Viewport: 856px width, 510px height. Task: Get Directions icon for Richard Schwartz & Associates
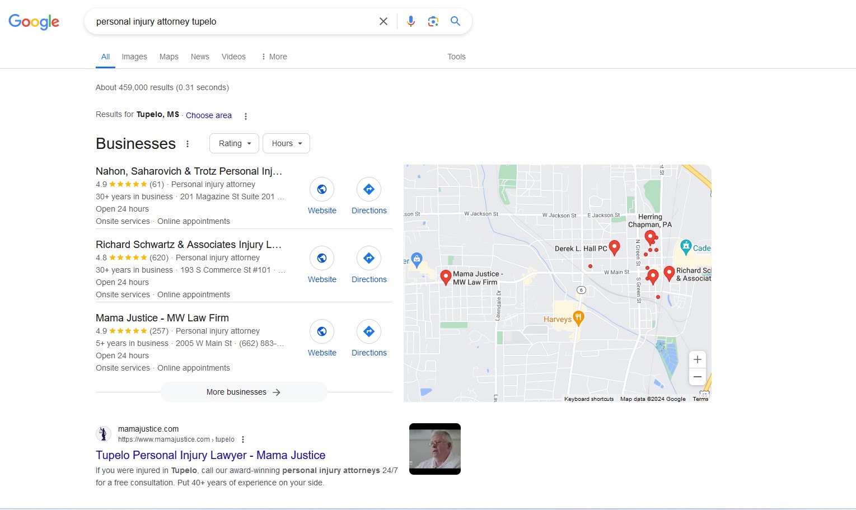click(x=369, y=258)
